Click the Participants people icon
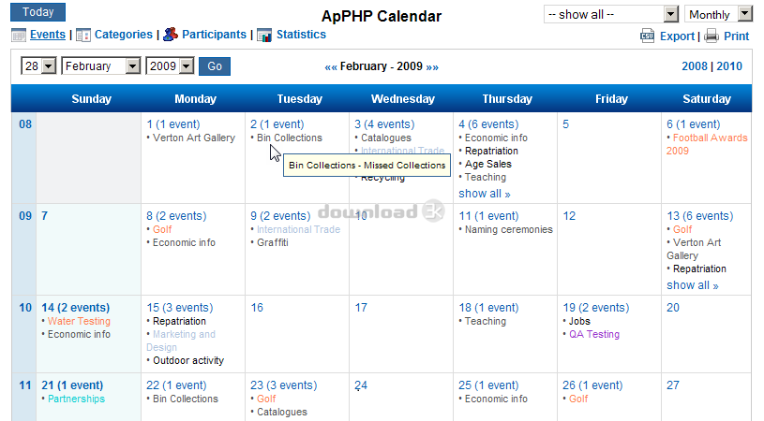This screenshot has height=421, width=764. [170, 35]
